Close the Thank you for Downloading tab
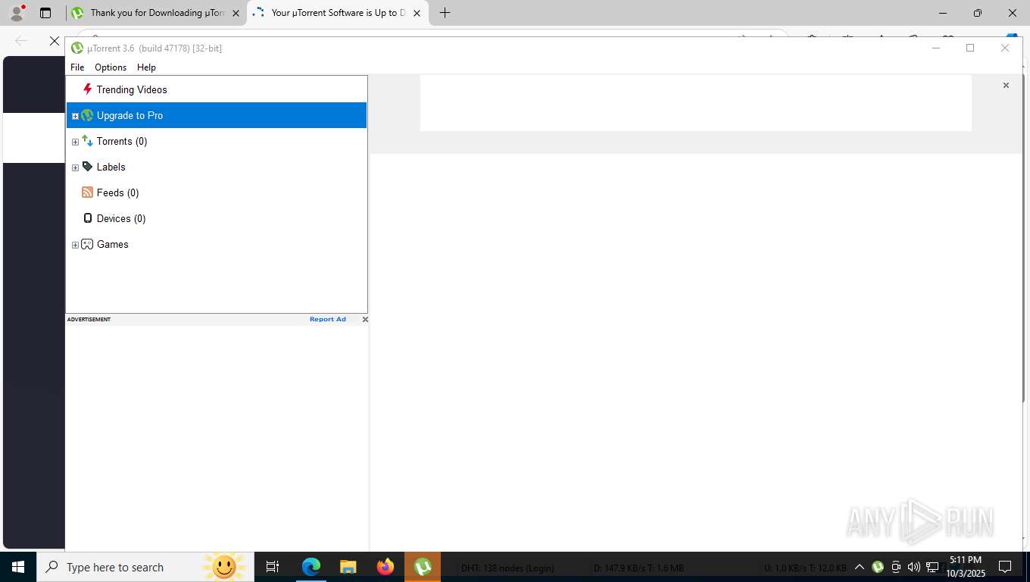 (236, 13)
